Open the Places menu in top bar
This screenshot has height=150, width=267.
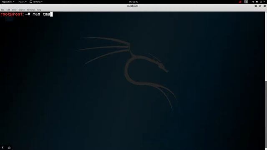point(23,2)
